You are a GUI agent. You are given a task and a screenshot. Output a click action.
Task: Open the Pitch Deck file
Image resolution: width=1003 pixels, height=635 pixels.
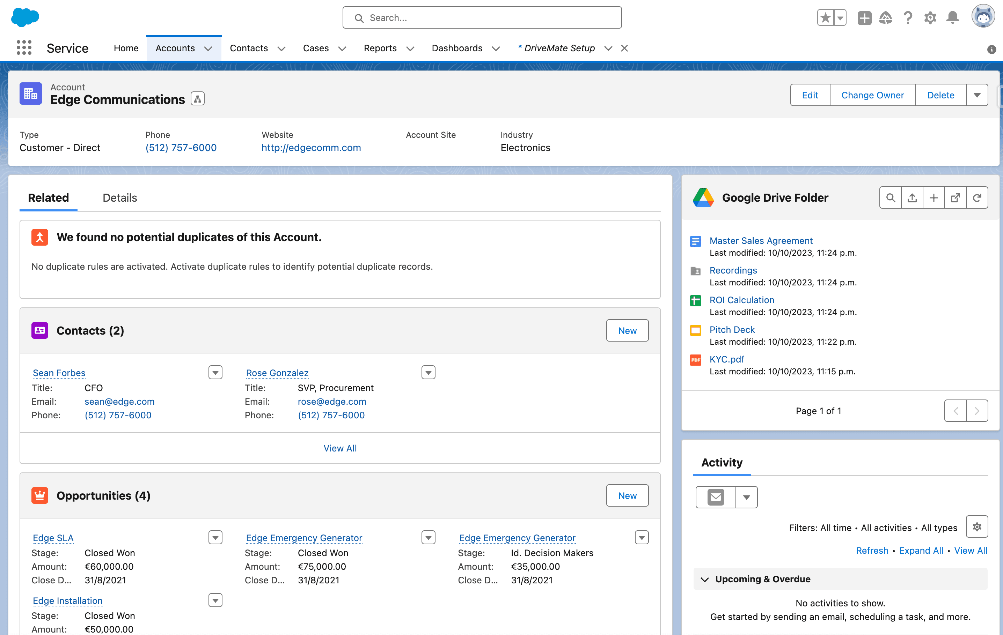tap(732, 329)
